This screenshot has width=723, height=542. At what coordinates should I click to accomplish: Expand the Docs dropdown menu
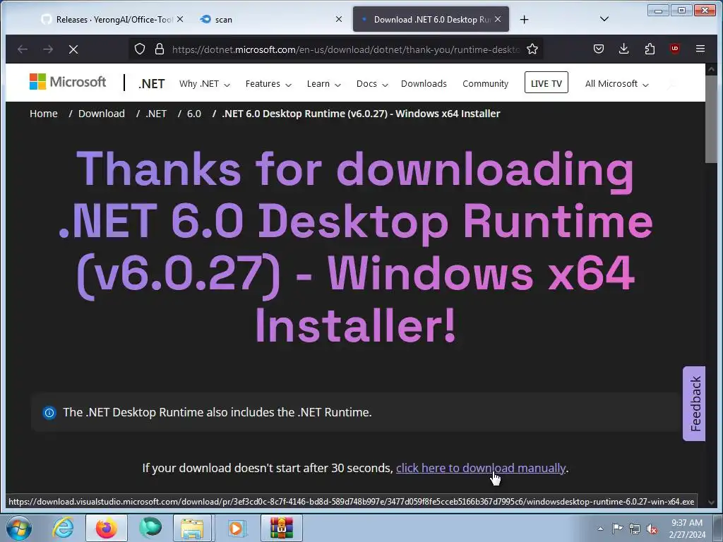click(372, 84)
